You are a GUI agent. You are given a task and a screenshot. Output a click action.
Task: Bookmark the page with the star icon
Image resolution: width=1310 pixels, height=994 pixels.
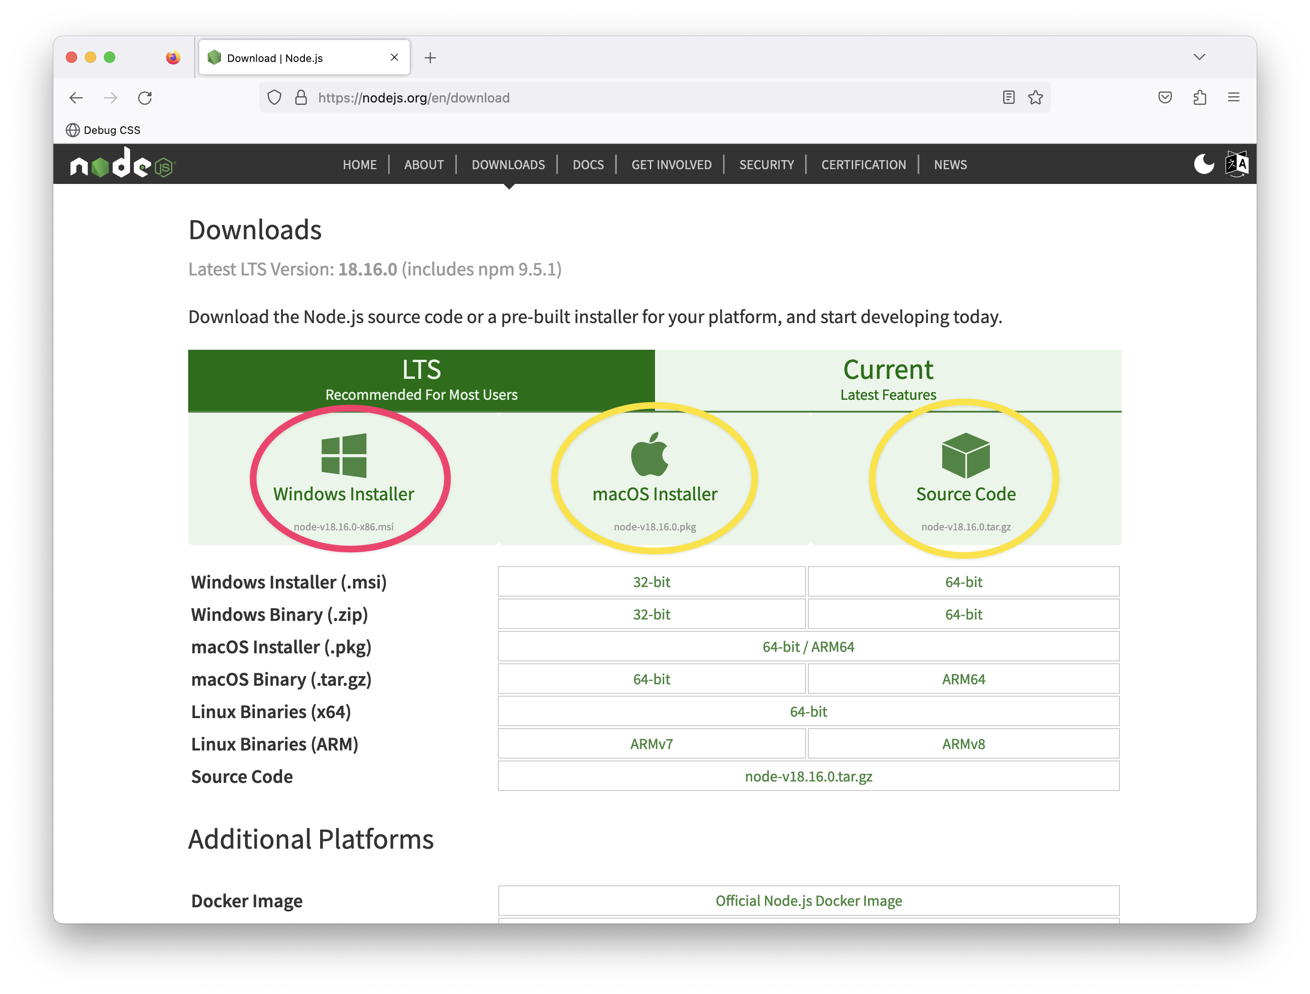click(x=1036, y=97)
